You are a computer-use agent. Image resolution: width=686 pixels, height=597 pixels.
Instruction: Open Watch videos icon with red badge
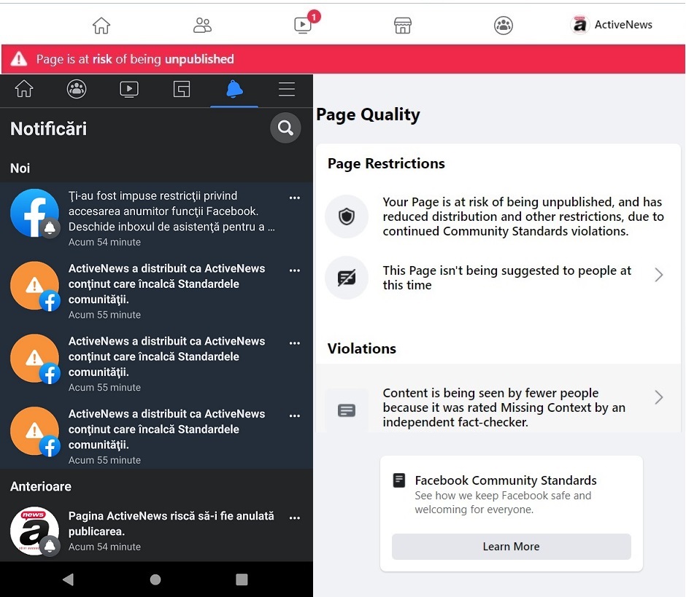pyautogui.click(x=303, y=25)
